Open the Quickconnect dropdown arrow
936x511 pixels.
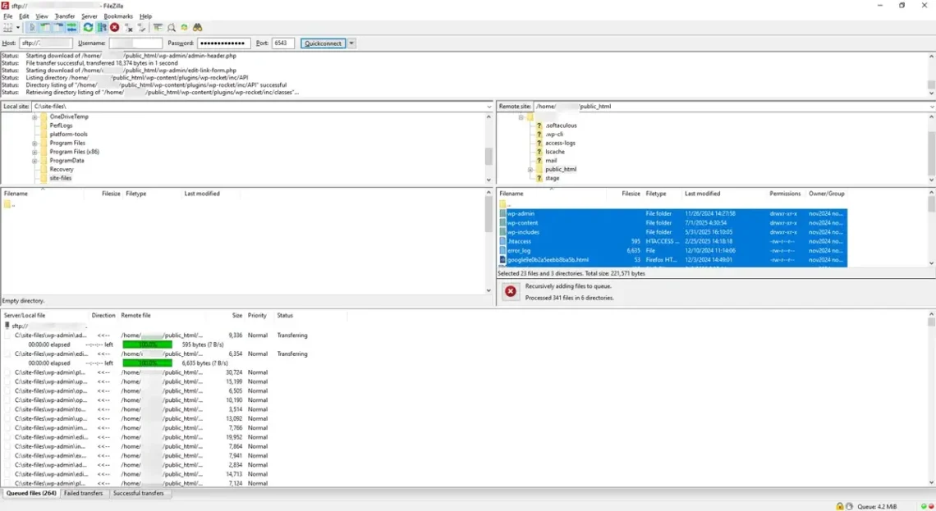(x=351, y=43)
